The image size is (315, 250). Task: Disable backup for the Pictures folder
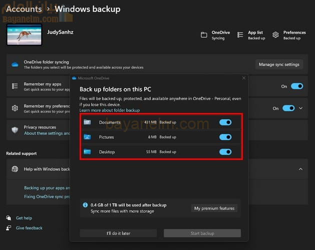pos(225,137)
